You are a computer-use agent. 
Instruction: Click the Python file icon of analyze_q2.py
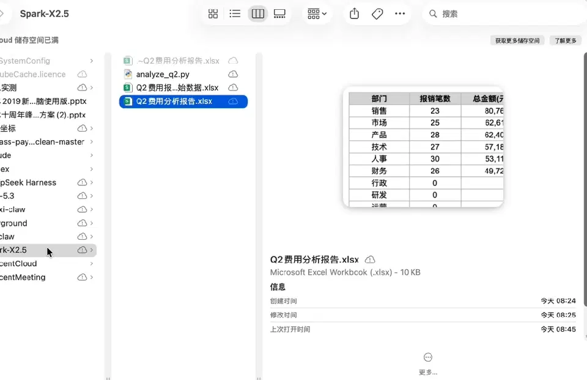pos(128,74)
